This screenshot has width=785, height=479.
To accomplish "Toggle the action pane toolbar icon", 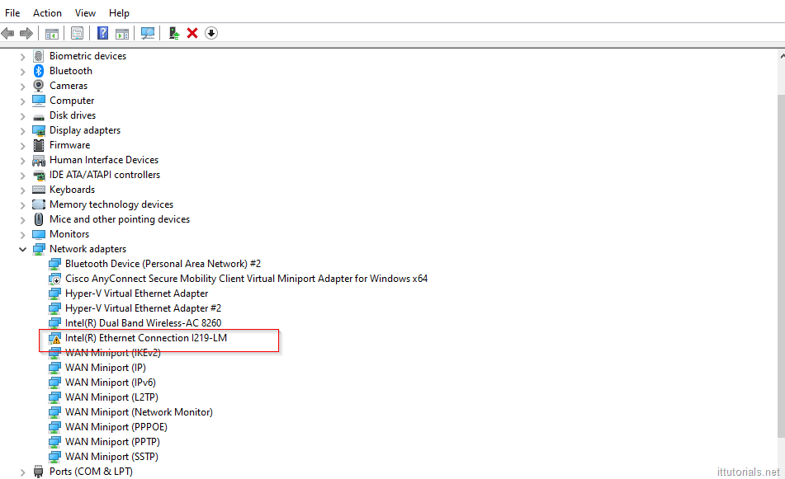I will [x=122, y=34].
